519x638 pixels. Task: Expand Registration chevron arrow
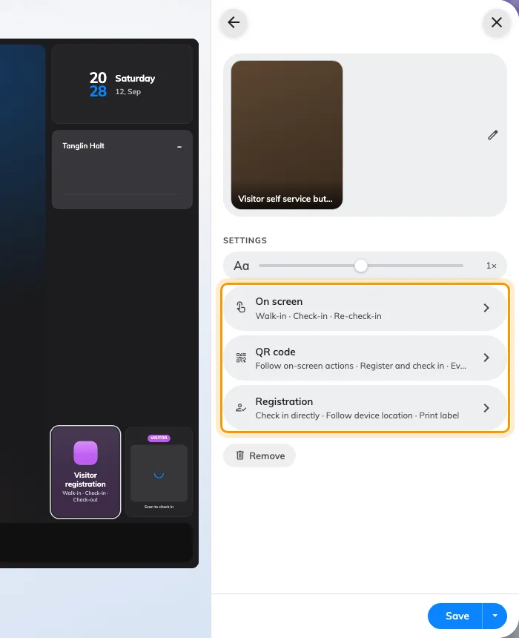(486, 408)
